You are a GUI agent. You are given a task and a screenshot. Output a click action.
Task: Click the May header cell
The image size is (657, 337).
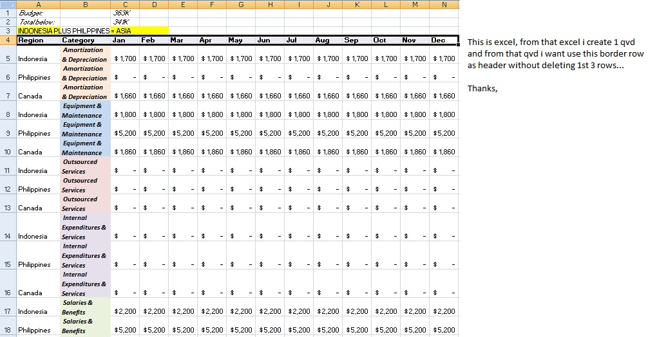(241, 40)
